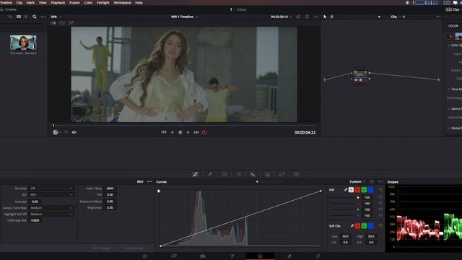Switch to the Edit page
The height and width of the screenshot is (260, 462).
(203, 256)
